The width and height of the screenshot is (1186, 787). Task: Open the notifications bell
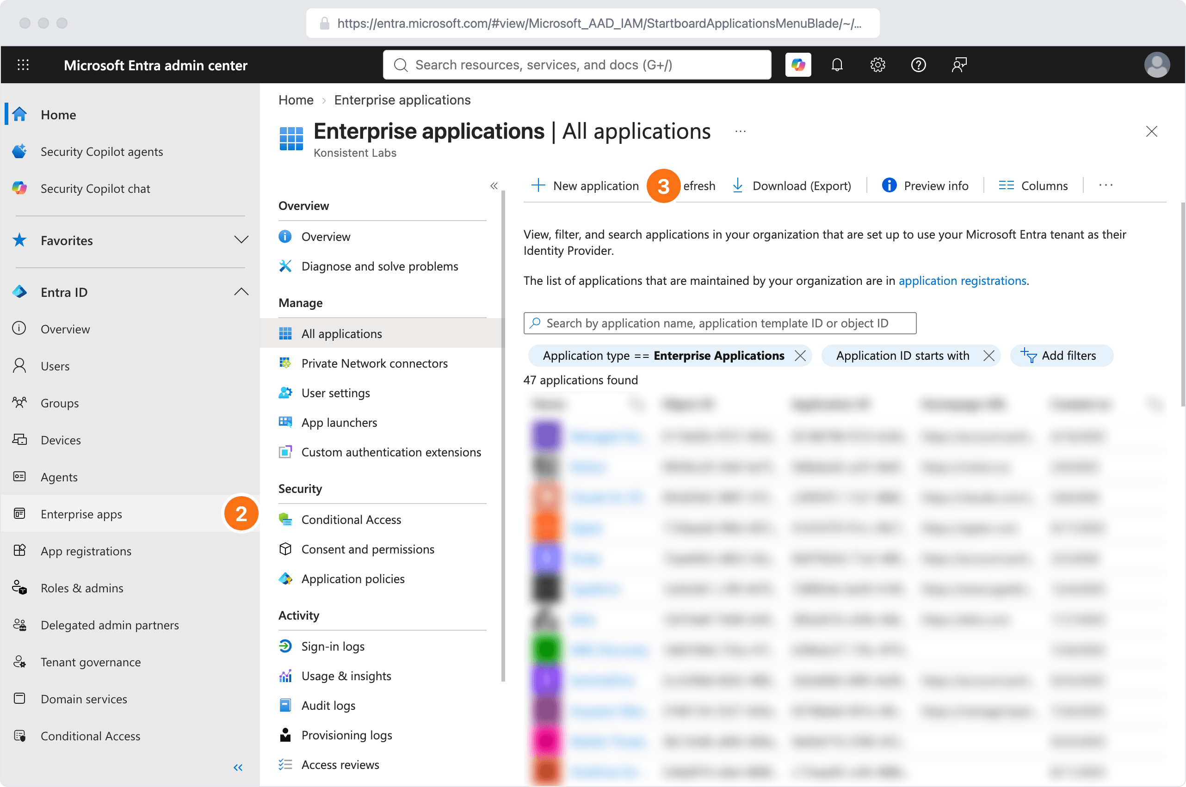[x=837, y=65]
